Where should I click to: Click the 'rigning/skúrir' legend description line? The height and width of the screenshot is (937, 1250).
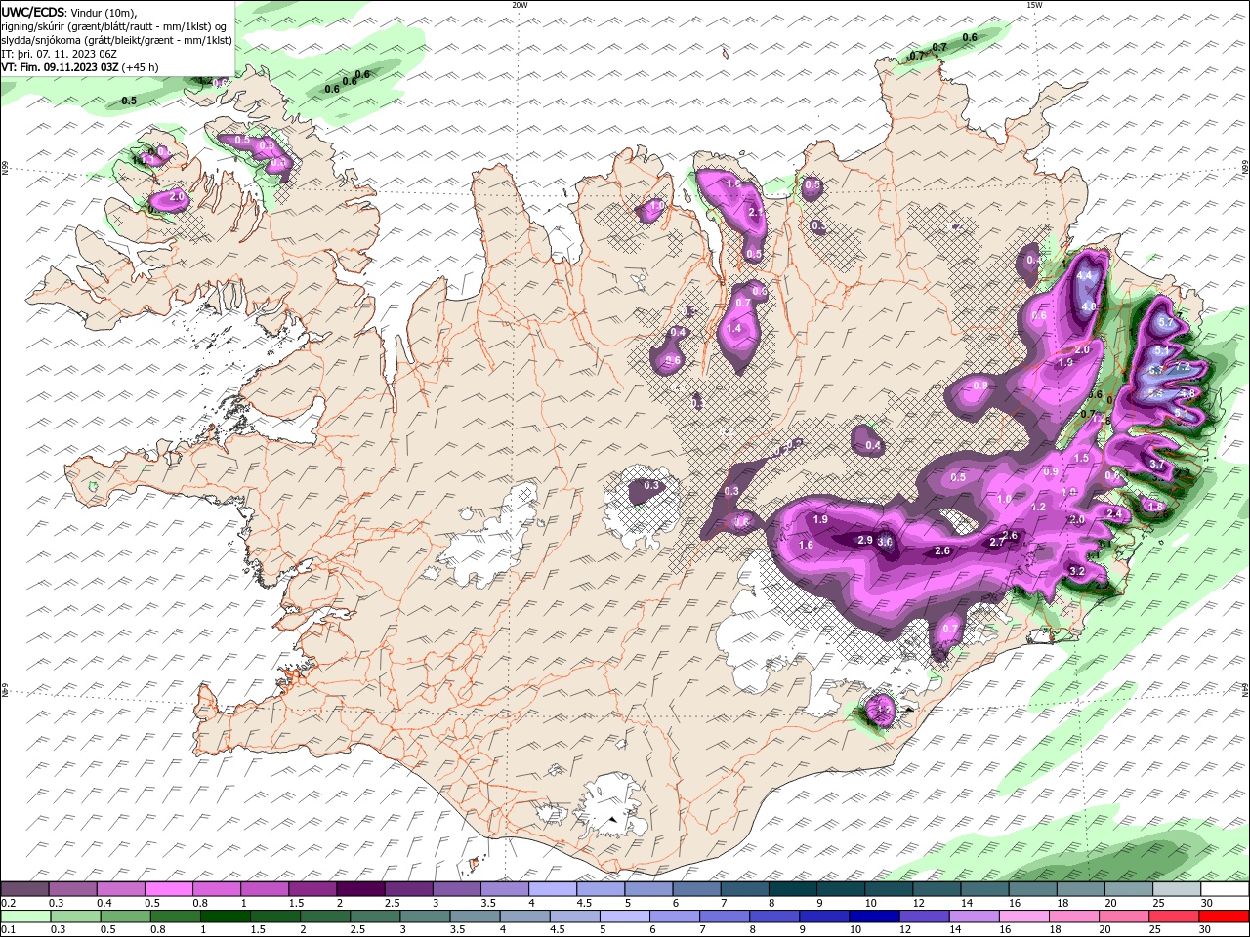pyautogui.click(x=115, y=26)
